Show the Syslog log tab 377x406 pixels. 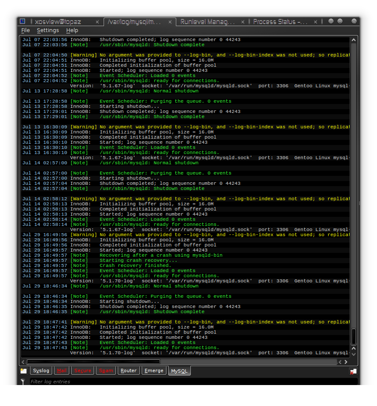tap(41, 370)
